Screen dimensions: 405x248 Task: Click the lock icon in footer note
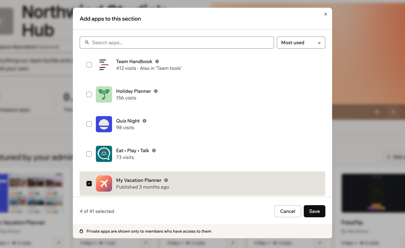(81, 231)
